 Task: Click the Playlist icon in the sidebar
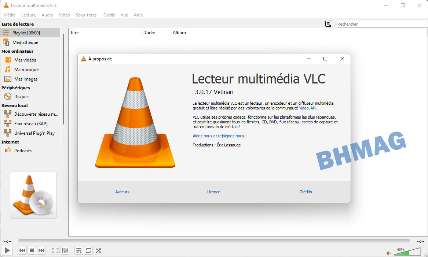[6, 33]
